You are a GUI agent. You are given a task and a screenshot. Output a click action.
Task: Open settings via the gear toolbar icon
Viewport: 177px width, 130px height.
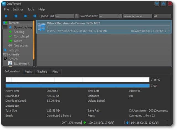click(35, 16)
